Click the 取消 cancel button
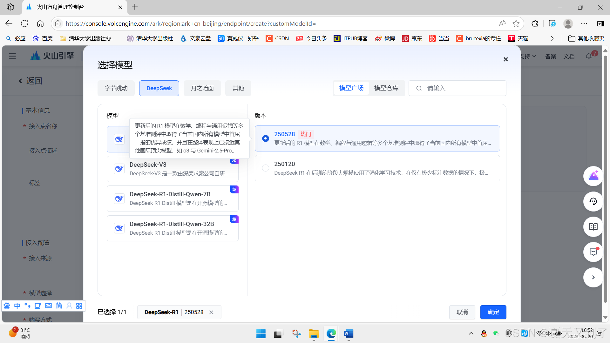The width and height of the screenshot is (610, 343). [x=462, y=312]
